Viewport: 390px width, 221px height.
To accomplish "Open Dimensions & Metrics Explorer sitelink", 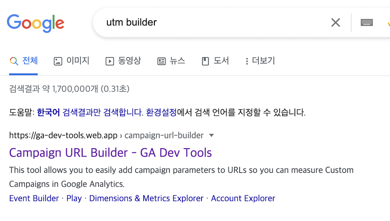I will click(146, 198).
